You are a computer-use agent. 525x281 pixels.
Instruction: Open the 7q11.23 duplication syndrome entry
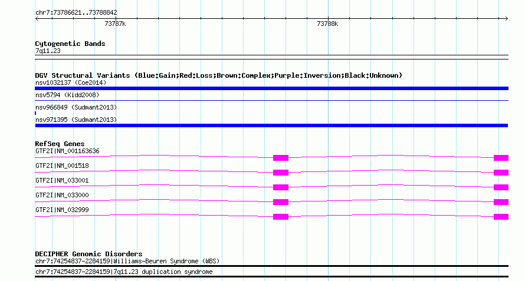[x=124, y=272]
